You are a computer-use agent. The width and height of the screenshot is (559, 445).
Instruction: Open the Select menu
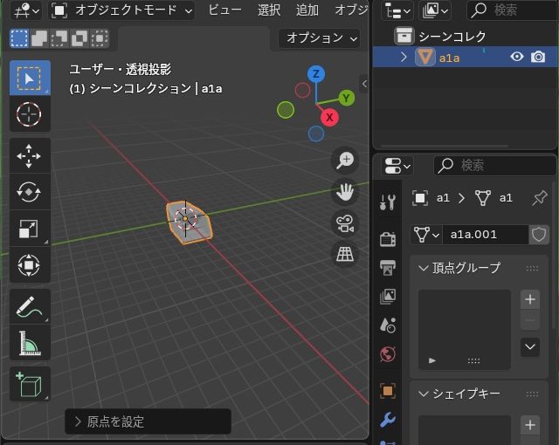pos(269,10)
